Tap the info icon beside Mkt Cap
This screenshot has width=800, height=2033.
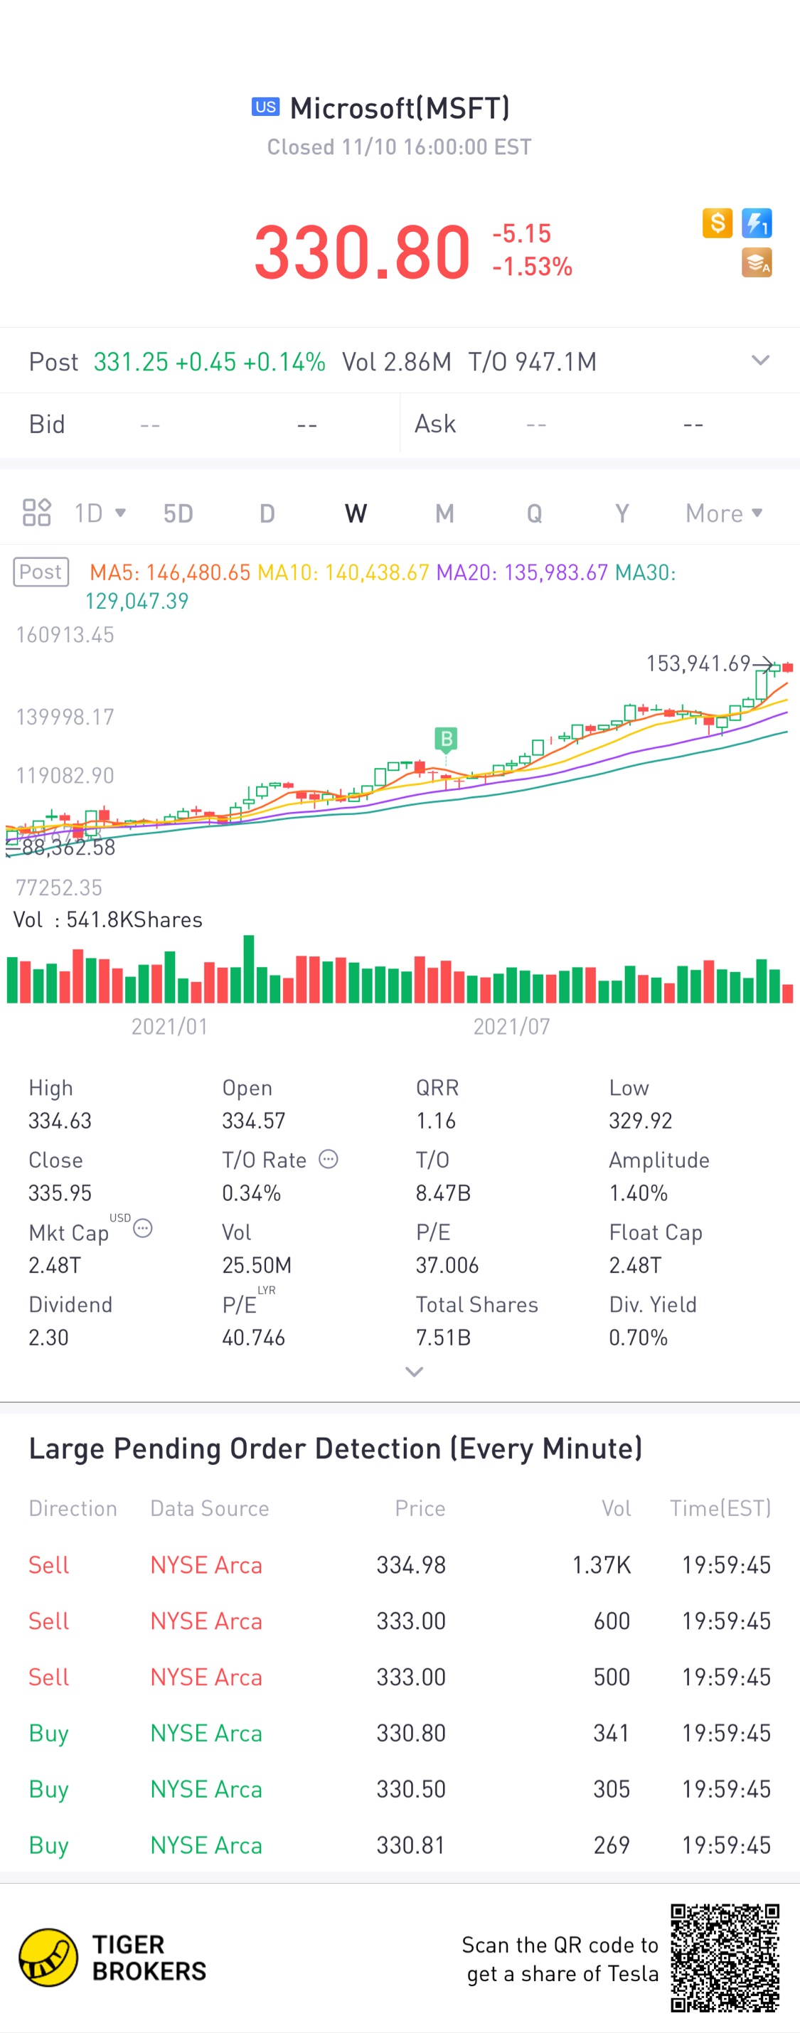(x=143, y=1228)
